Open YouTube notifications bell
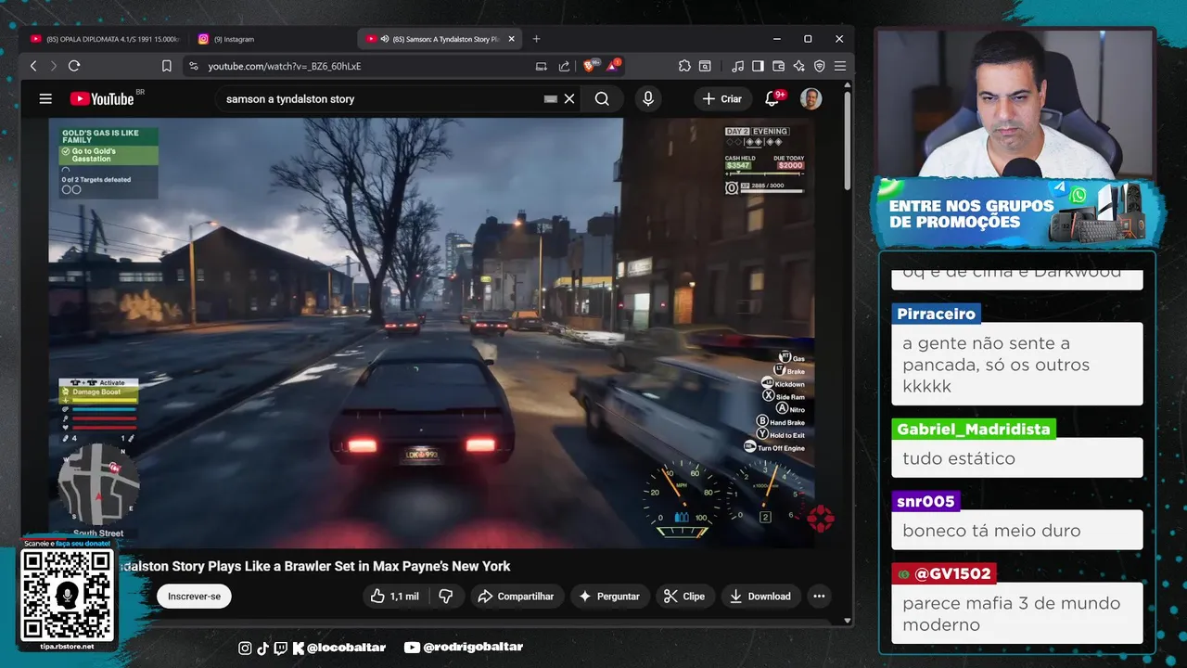 click(x=772, y=98)
